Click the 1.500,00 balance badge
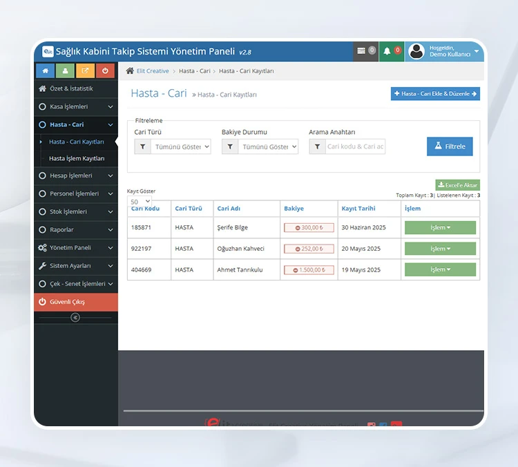 pyautogui.click(x=309, y=270)
